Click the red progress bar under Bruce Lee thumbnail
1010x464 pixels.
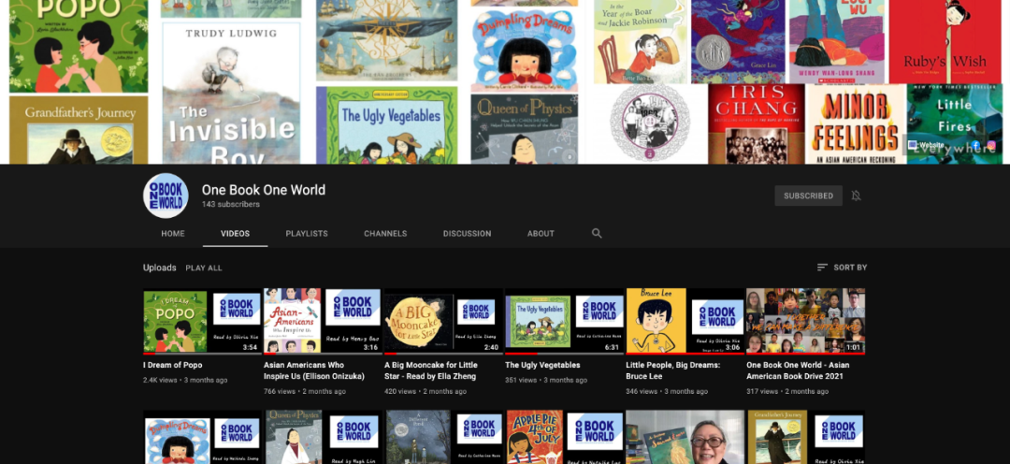point(685,354)
